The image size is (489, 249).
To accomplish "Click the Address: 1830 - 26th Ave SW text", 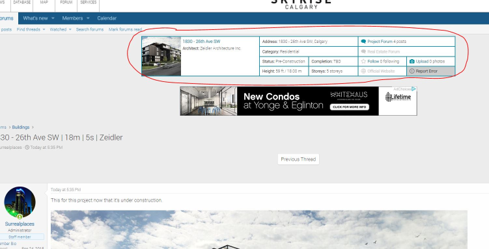I will 295,42.
